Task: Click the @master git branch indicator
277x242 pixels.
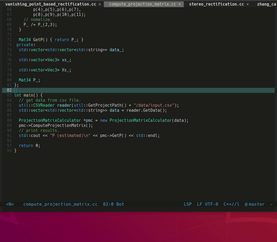Action: pyautogui.click(x=255, y=204)
